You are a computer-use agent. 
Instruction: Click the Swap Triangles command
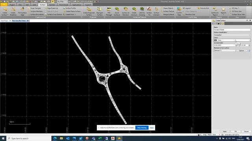(x=34, y=8)
